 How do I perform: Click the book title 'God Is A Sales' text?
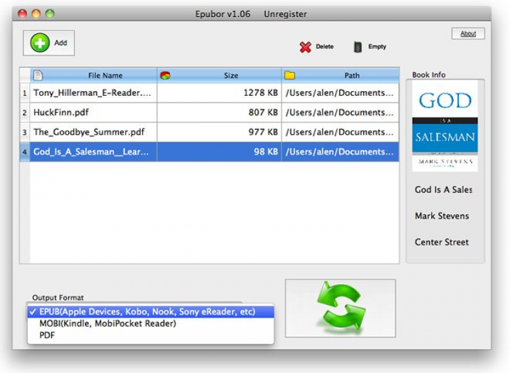click(443, 190)
